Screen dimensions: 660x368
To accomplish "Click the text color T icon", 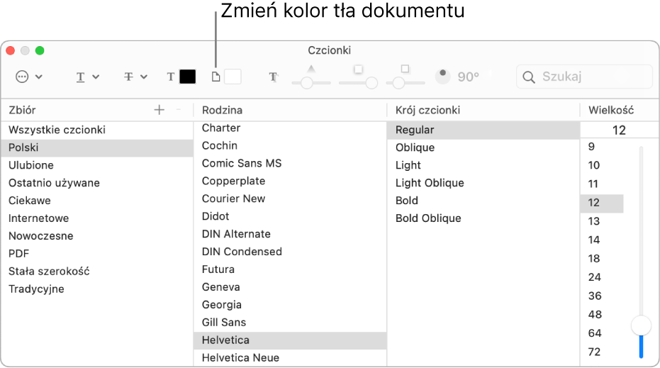I will (170, 77).
